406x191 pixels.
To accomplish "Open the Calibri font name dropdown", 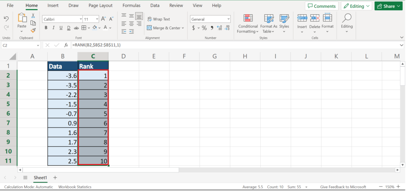I will [61, 19].
